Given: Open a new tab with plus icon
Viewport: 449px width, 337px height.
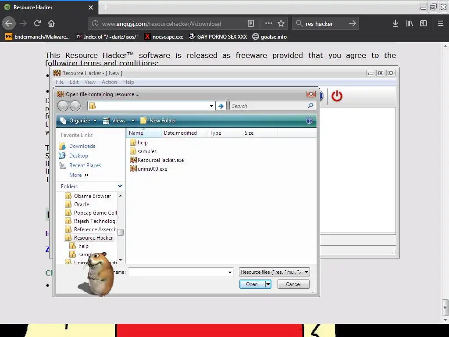Looking at the screenshot, I should 106,7.
